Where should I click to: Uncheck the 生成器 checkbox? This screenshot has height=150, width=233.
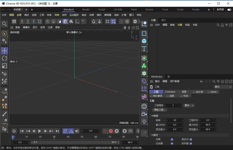(172, 143)
